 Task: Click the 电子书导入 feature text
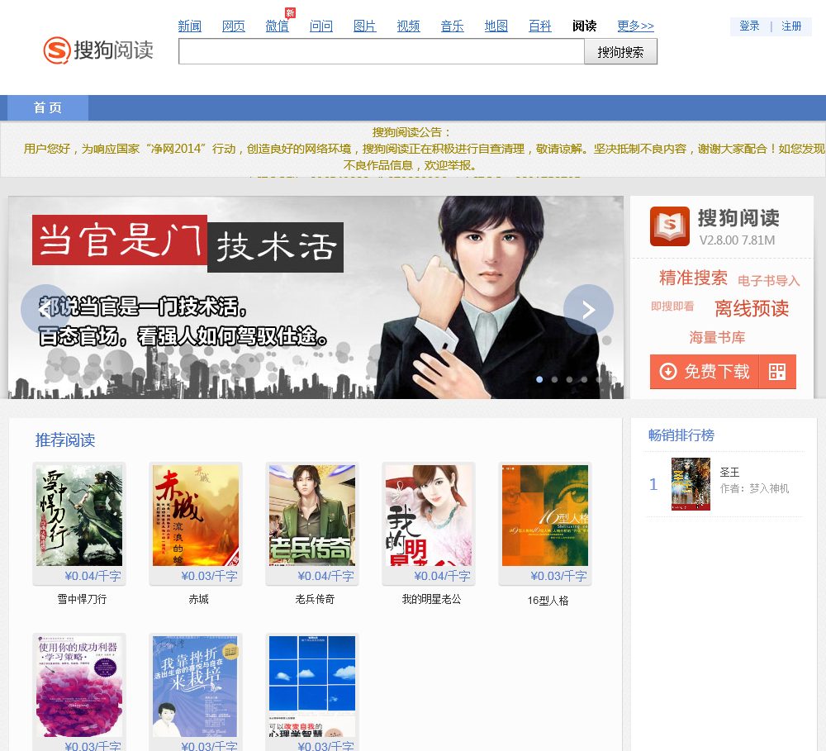768,281
